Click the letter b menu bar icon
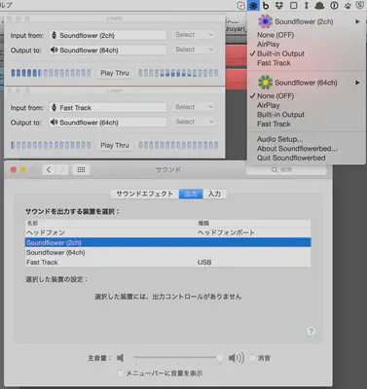367x389 pixels. [266, 6]
